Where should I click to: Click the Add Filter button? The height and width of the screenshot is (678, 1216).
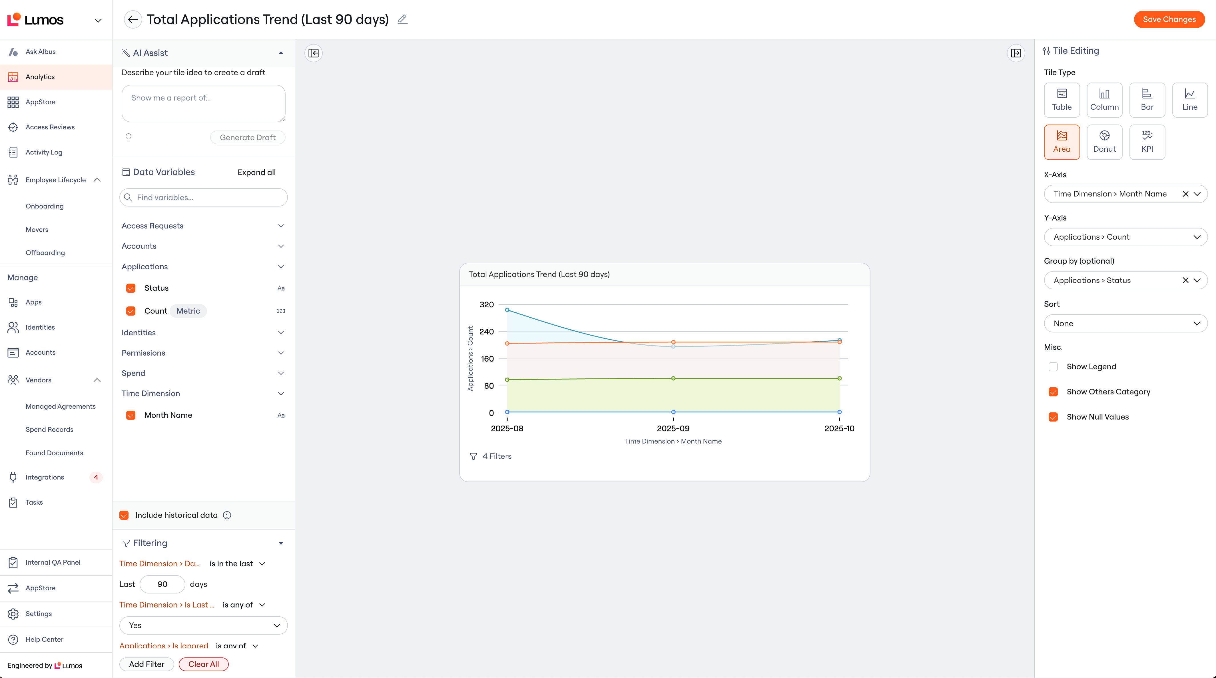point(146,664)
